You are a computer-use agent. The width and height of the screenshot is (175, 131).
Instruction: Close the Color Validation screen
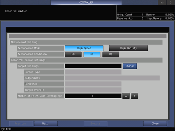pos(155,124)
